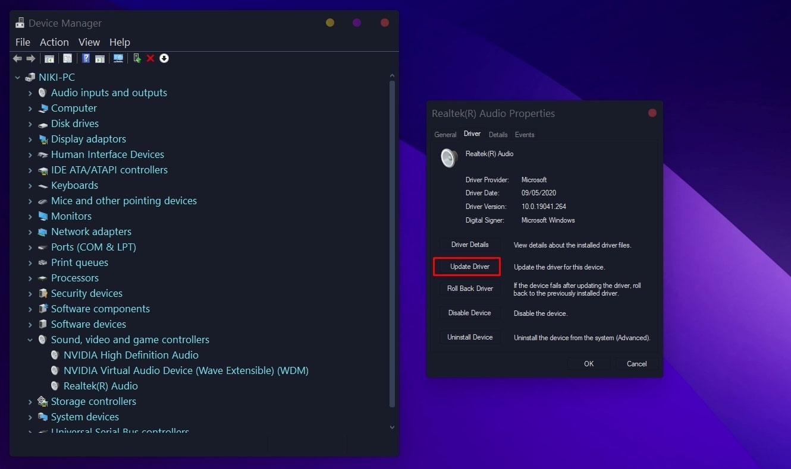Select Mice and other pointing devices
The width and height of the screenshot is (791, 469).
[124, 201]
